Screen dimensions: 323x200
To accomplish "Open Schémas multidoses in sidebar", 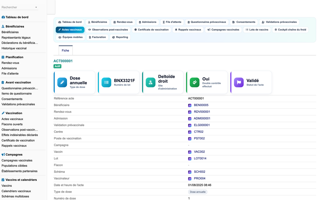I will point(15,197).
